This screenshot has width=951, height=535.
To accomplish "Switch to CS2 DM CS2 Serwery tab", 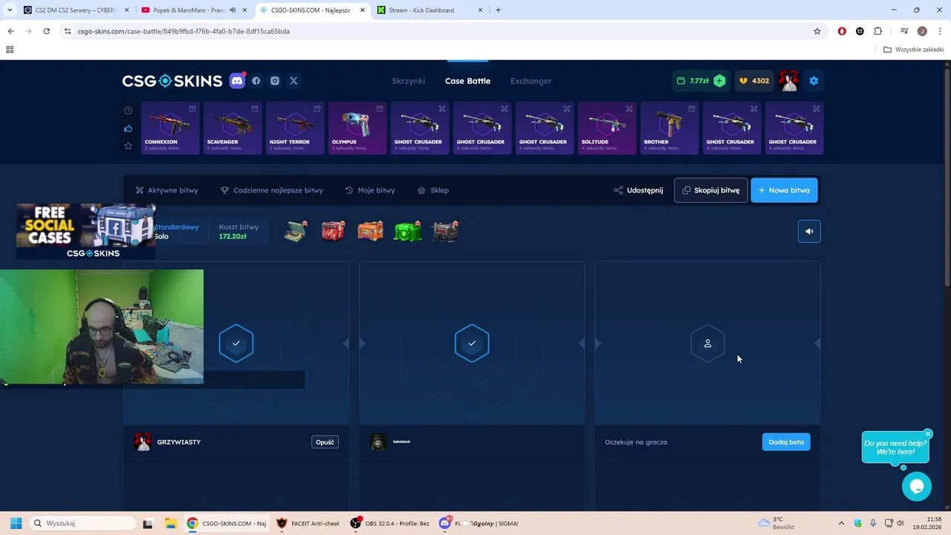I will (x=75, y=10).
